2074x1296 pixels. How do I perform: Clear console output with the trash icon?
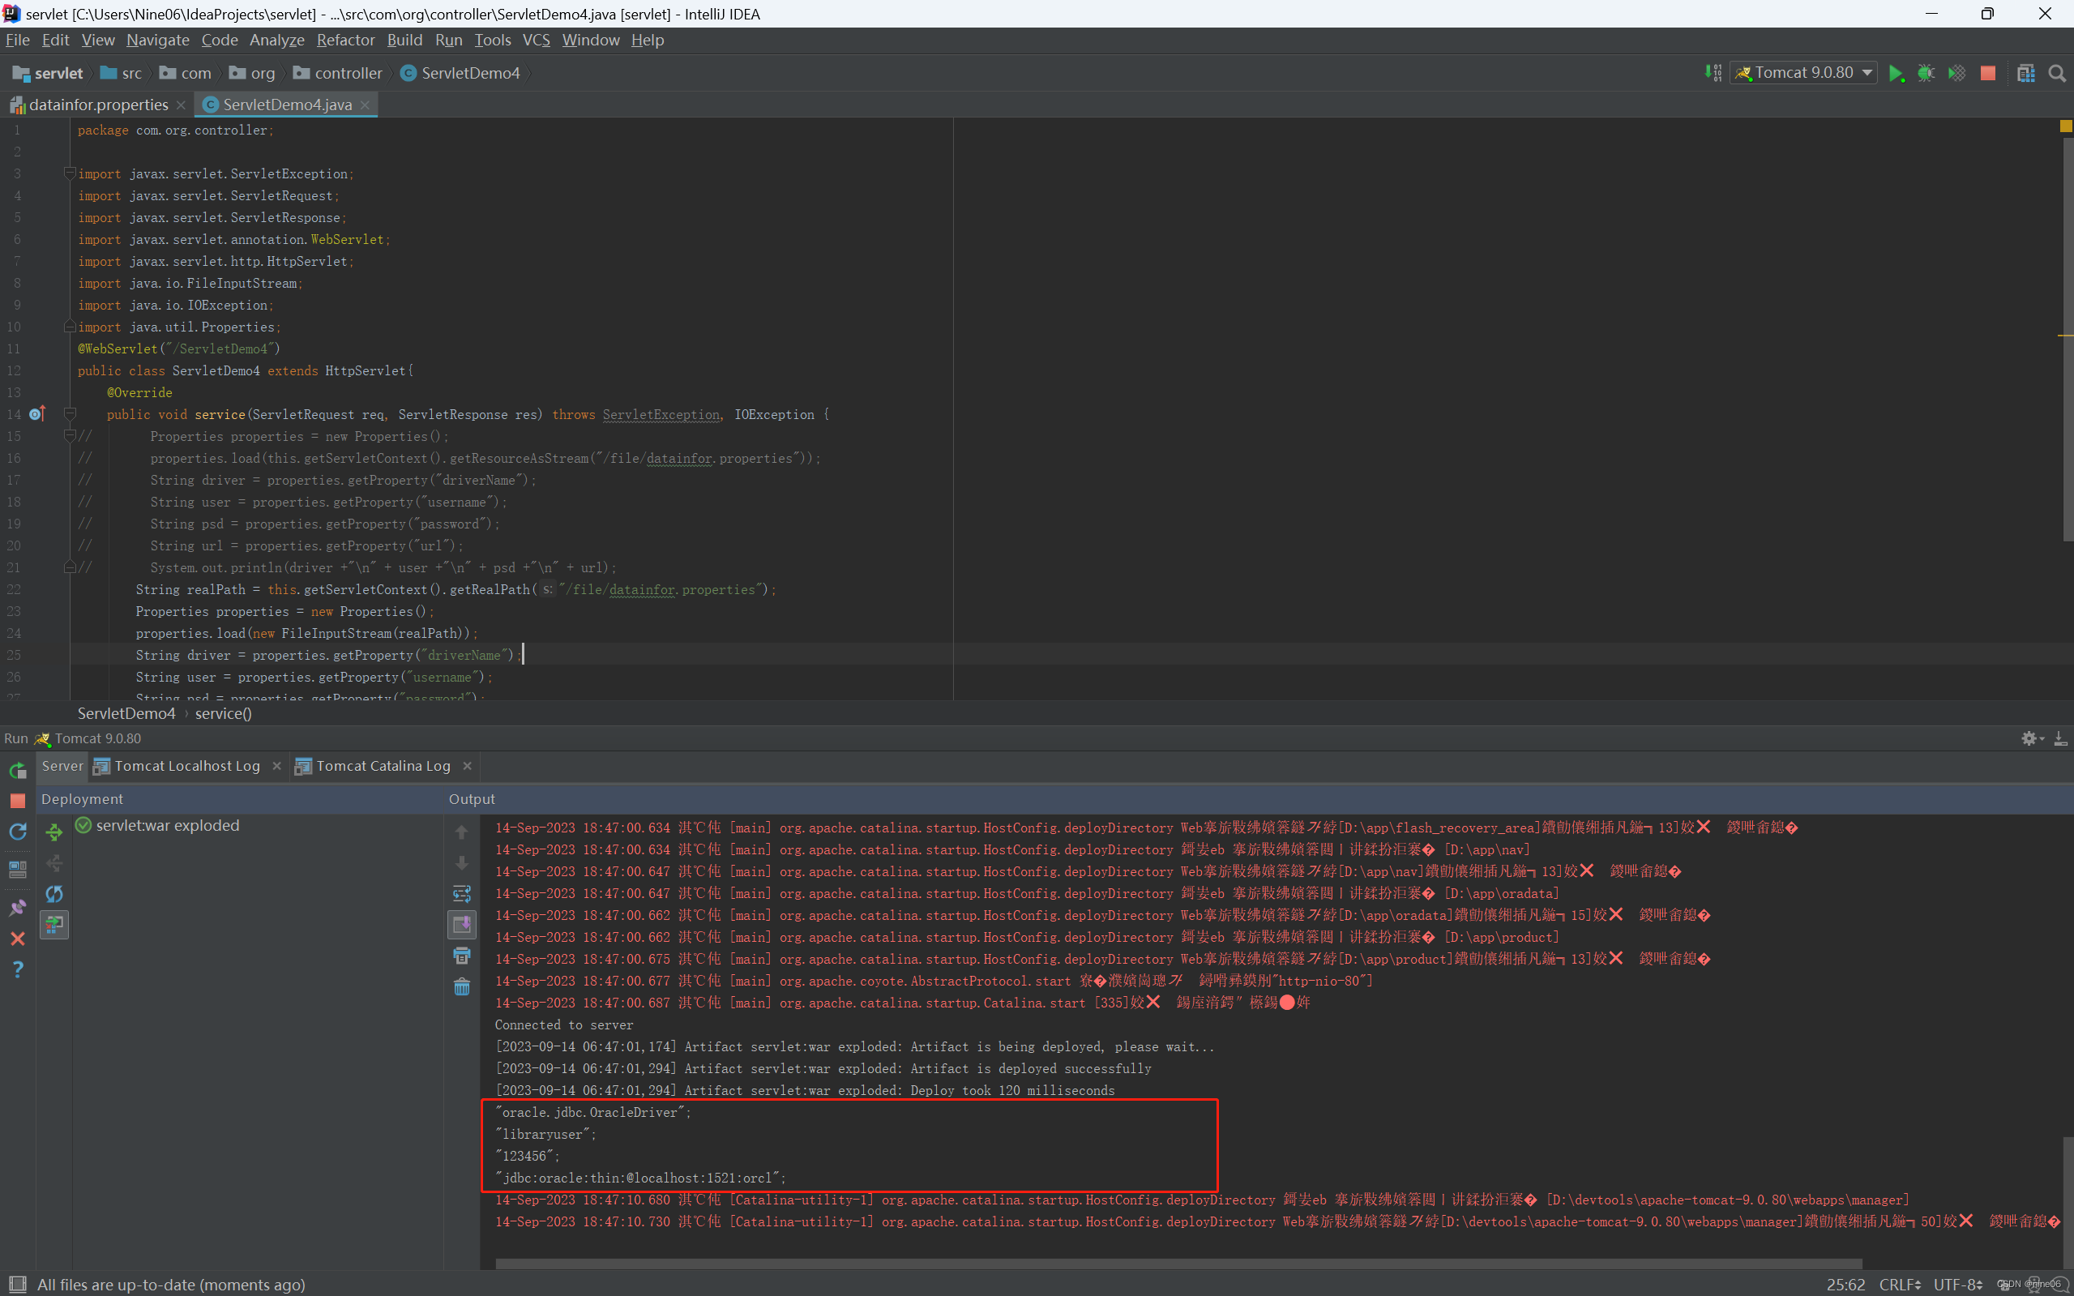coord(462,987)
